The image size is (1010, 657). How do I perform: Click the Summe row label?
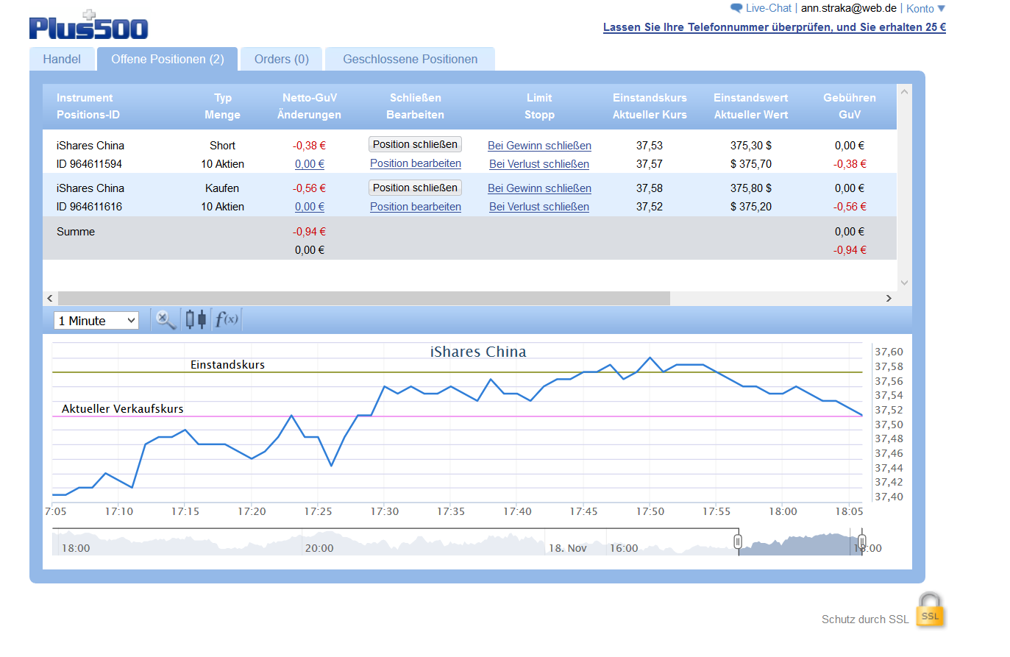click(x=76, y=232)
